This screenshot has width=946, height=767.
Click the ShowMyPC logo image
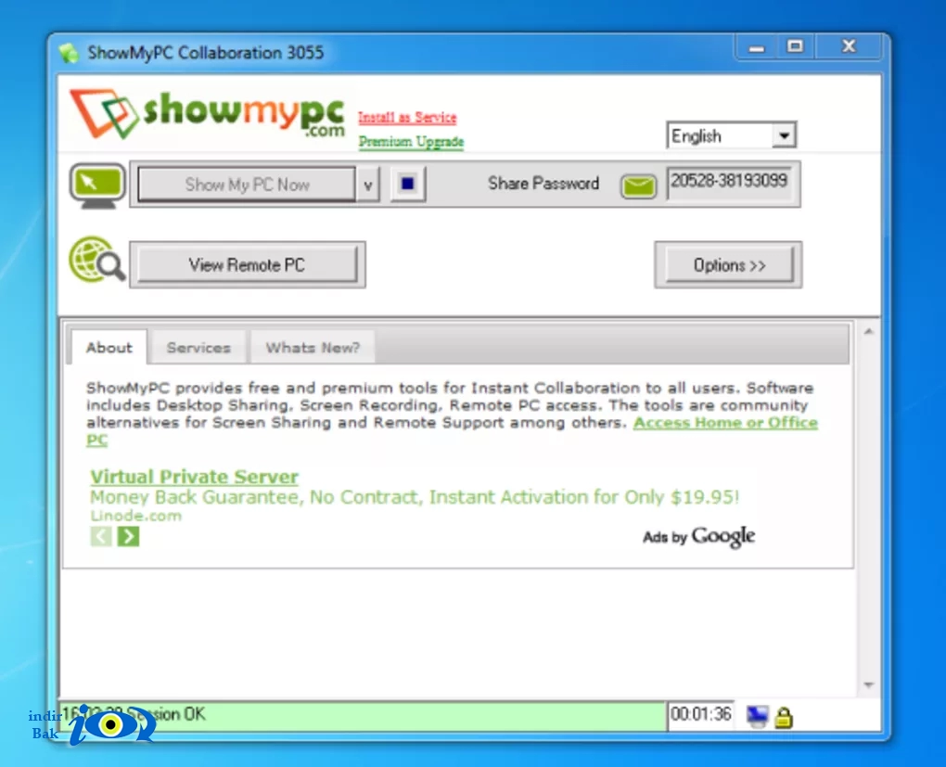208,113
